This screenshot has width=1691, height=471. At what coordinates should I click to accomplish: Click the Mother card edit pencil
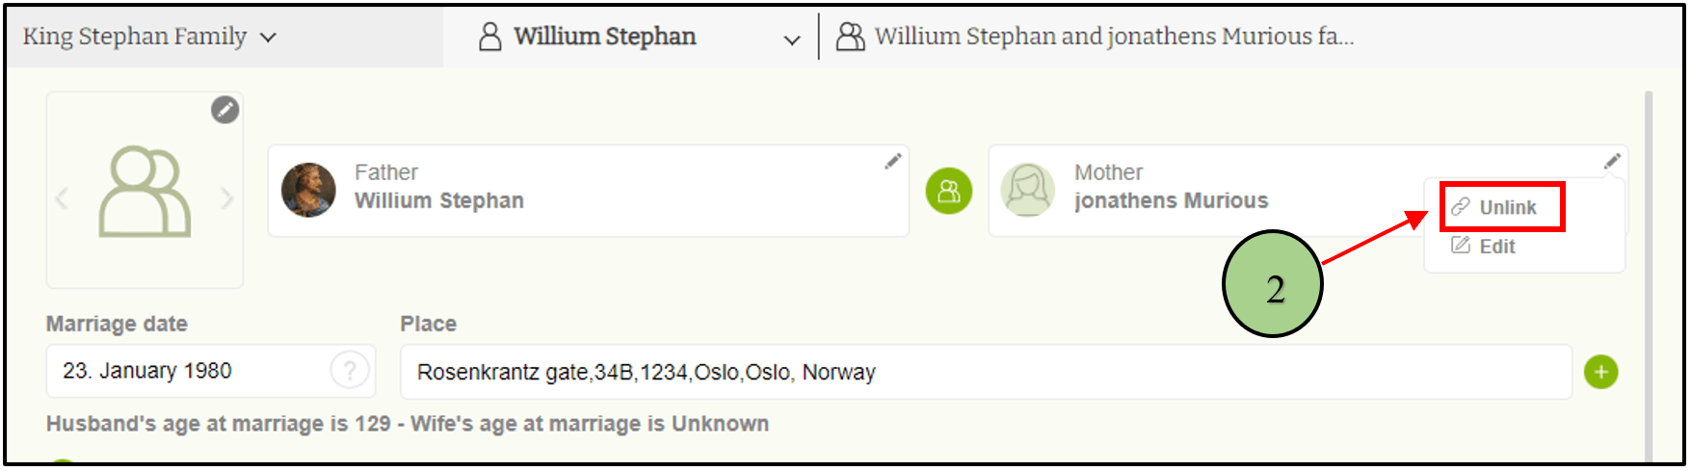coord(1612,161)
